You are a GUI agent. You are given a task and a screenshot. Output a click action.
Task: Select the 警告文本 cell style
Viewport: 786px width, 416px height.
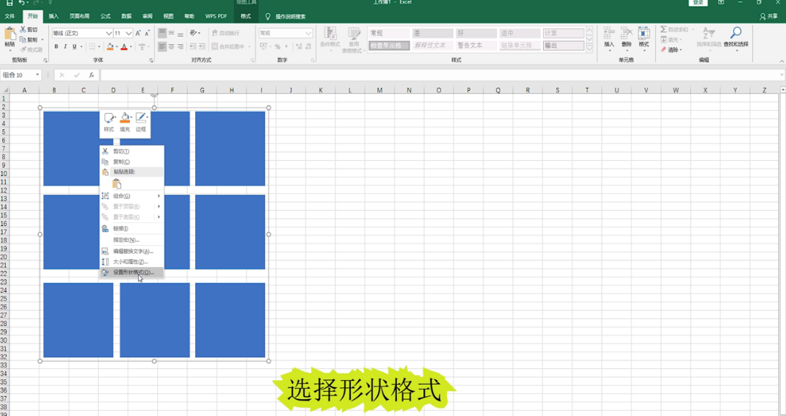tap(476, 45)
